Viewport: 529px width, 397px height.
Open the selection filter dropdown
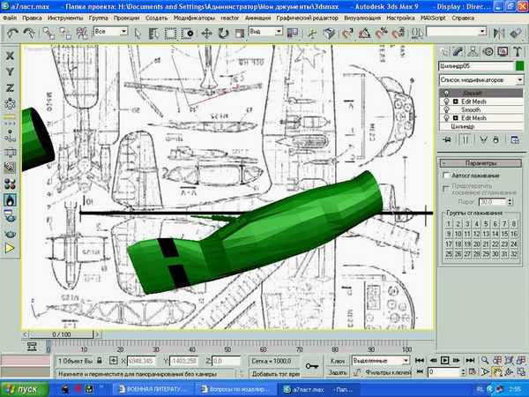[x=111, y=32]
